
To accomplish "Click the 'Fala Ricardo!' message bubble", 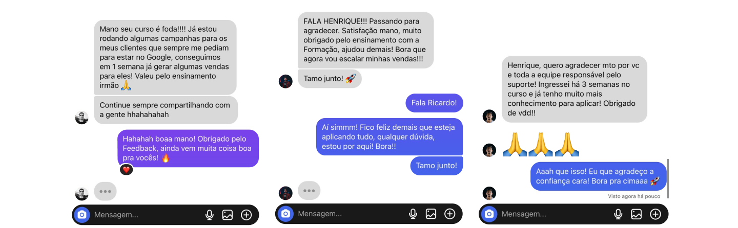I will click(435, 103).
